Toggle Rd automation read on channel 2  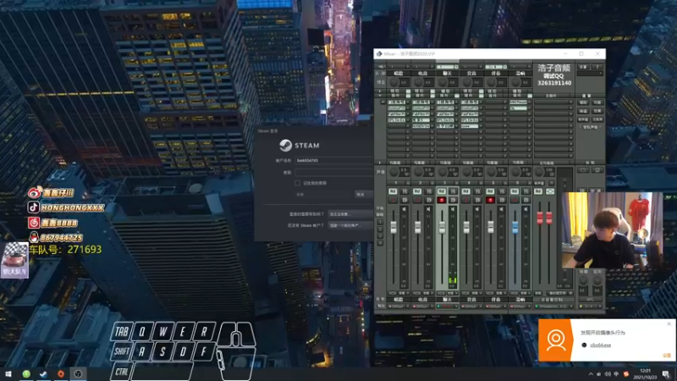pos(417,191)
